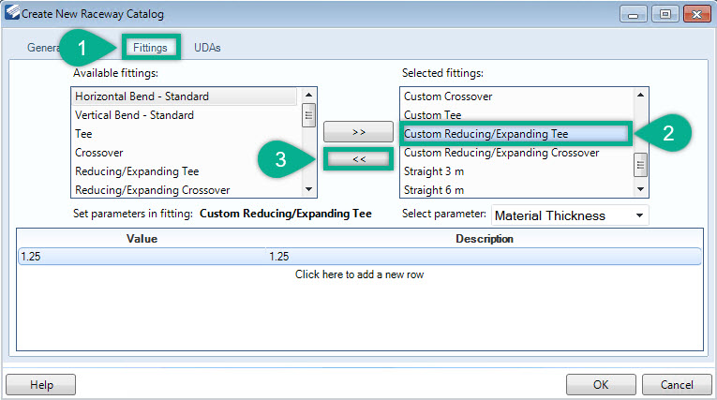This screenshot has height=400, width=717.
Task: Open the Material Thickness parameter dropdown
Action: click(x=570, y=215)
